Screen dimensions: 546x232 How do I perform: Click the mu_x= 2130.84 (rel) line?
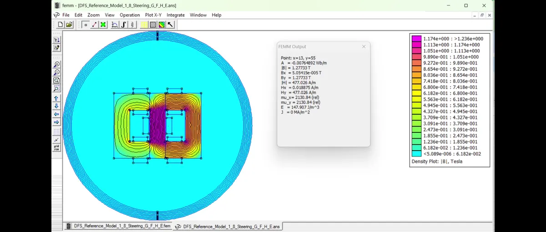coord(301,98)
